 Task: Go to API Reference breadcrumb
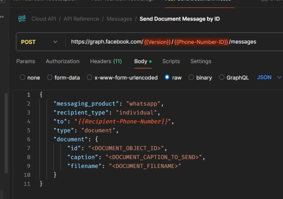point(81,19)
